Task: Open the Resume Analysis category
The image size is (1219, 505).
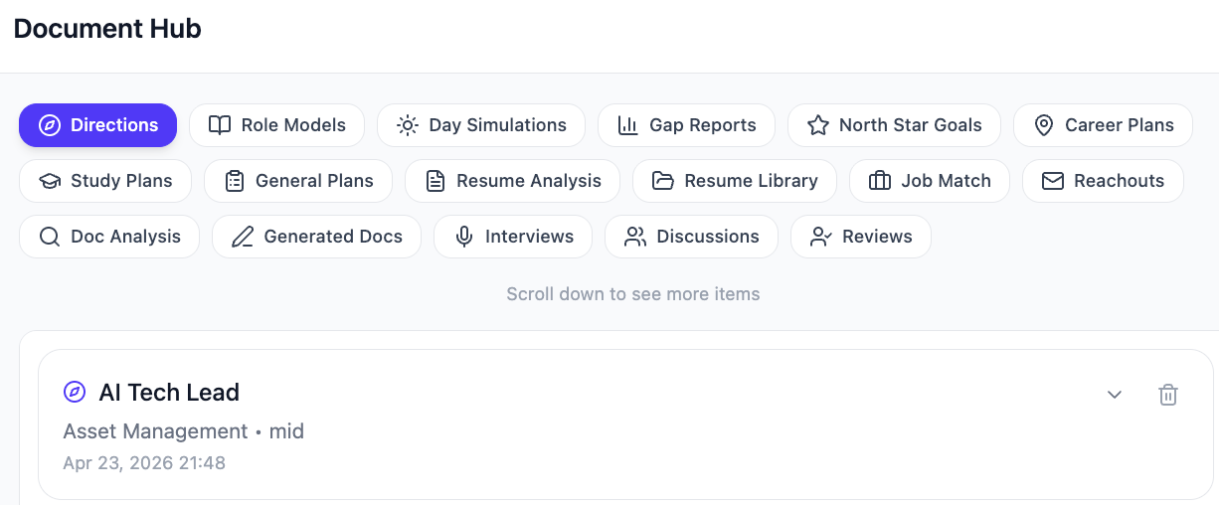Action: (x=512, y=181)
